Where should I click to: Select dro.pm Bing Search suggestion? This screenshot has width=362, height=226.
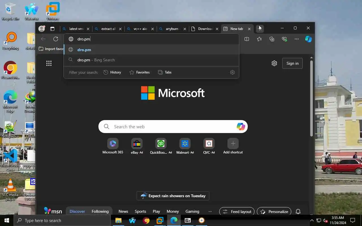pos(151,60)
